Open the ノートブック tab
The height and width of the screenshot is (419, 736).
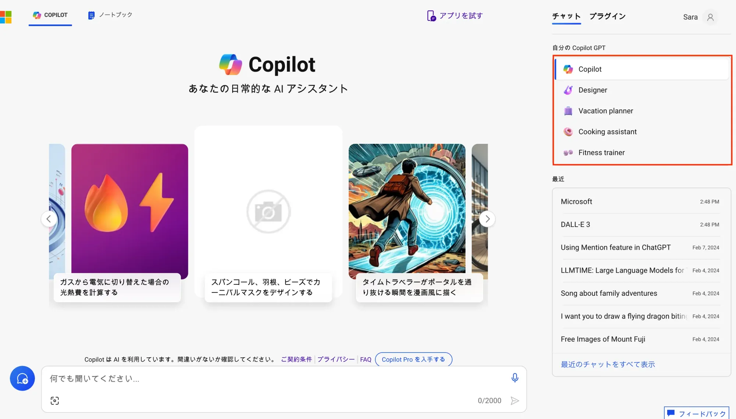click(x=110, y=15)
